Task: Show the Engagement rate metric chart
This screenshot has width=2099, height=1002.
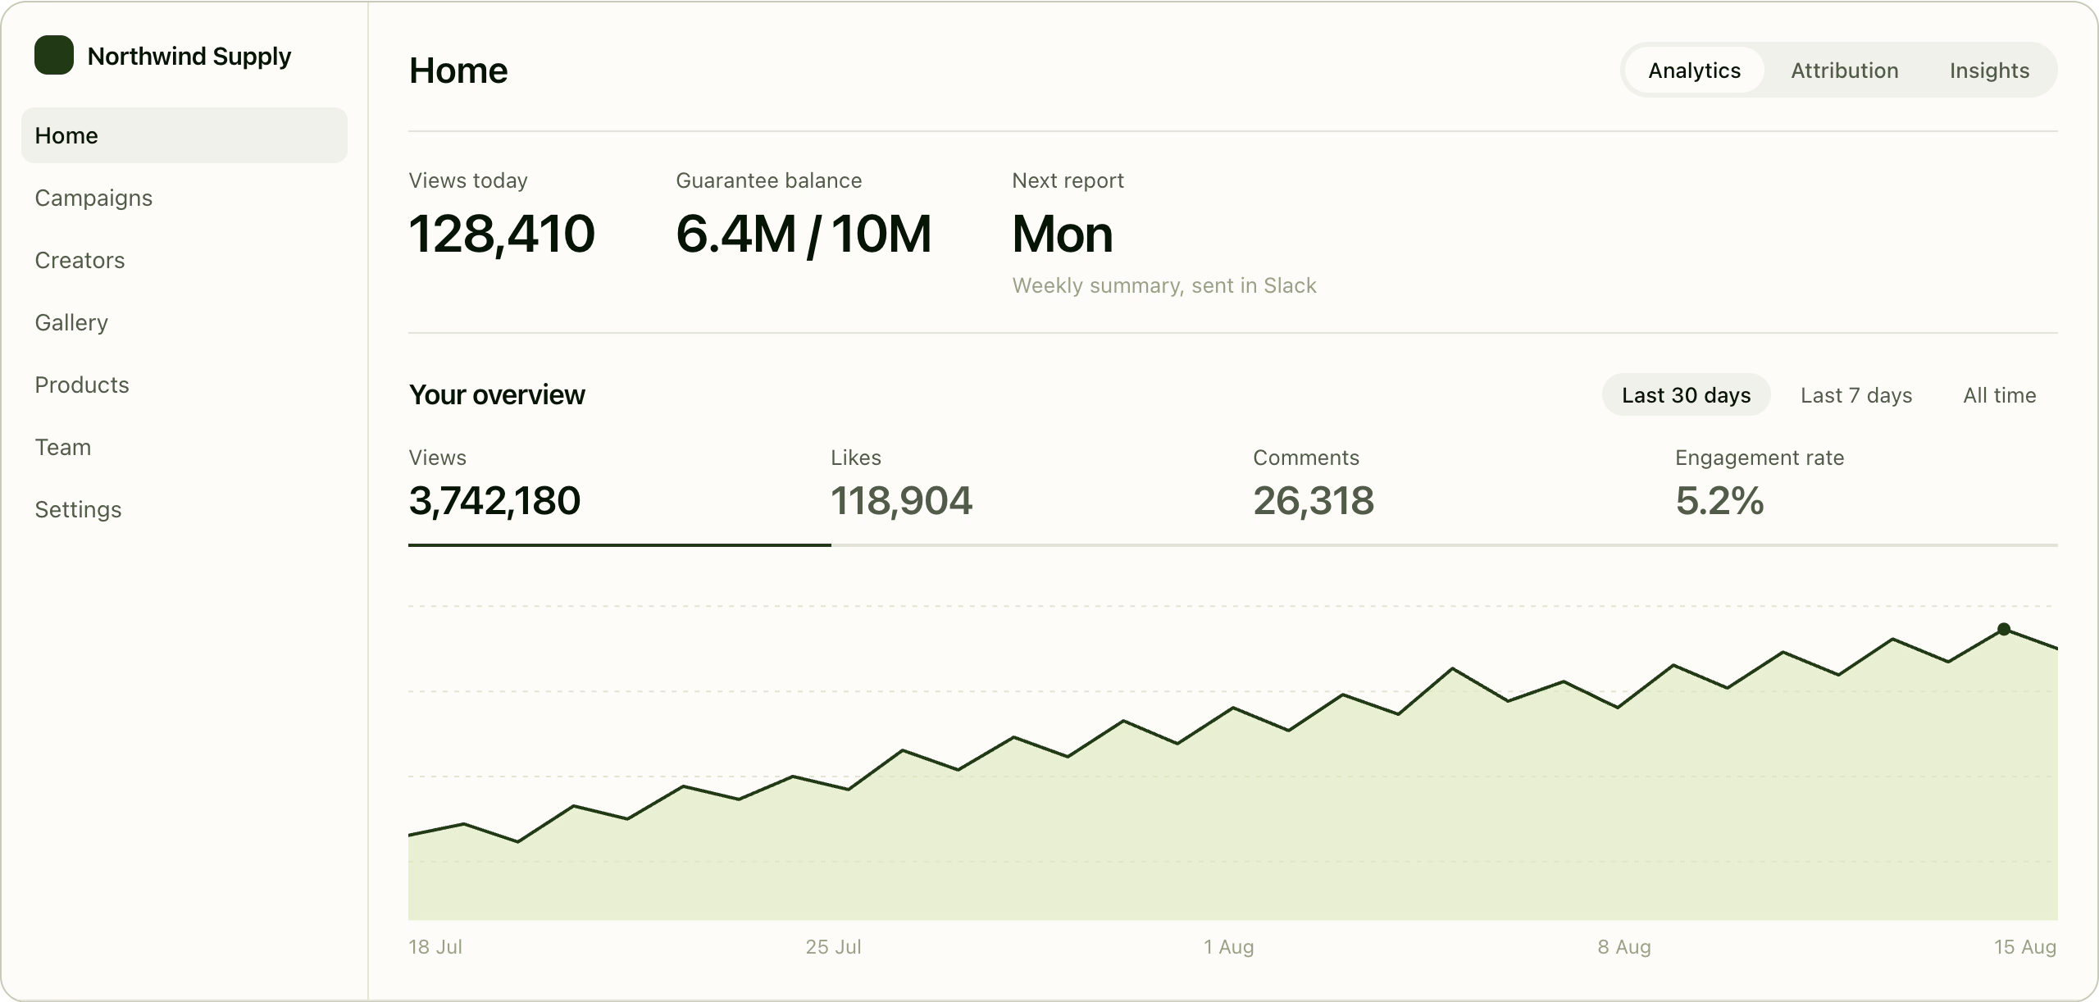Action: pos(1866,492)
